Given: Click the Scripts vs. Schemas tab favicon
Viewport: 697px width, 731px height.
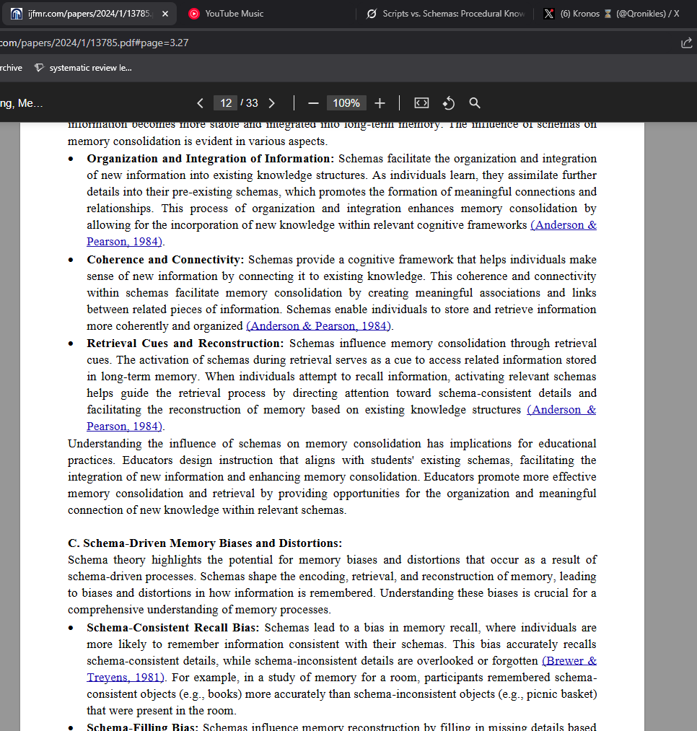Looking at the screenshot, I should coord(372,14).
